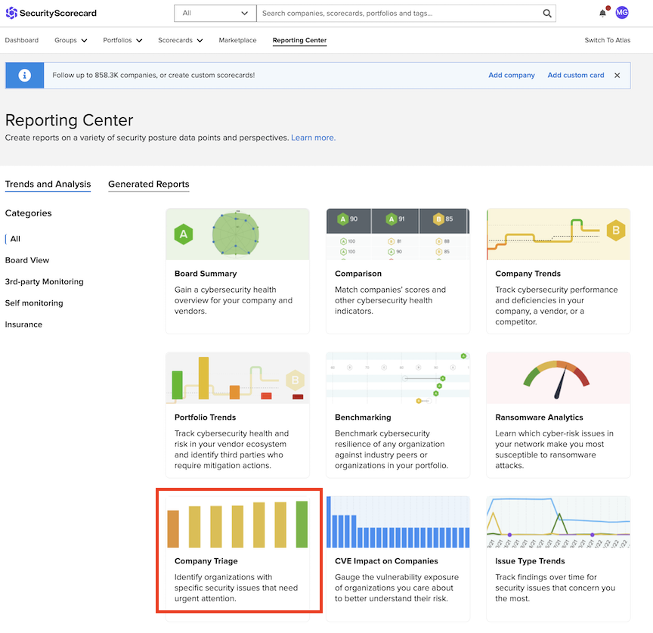
Task: Dismiss the follow companies banner
Action: 617,76
